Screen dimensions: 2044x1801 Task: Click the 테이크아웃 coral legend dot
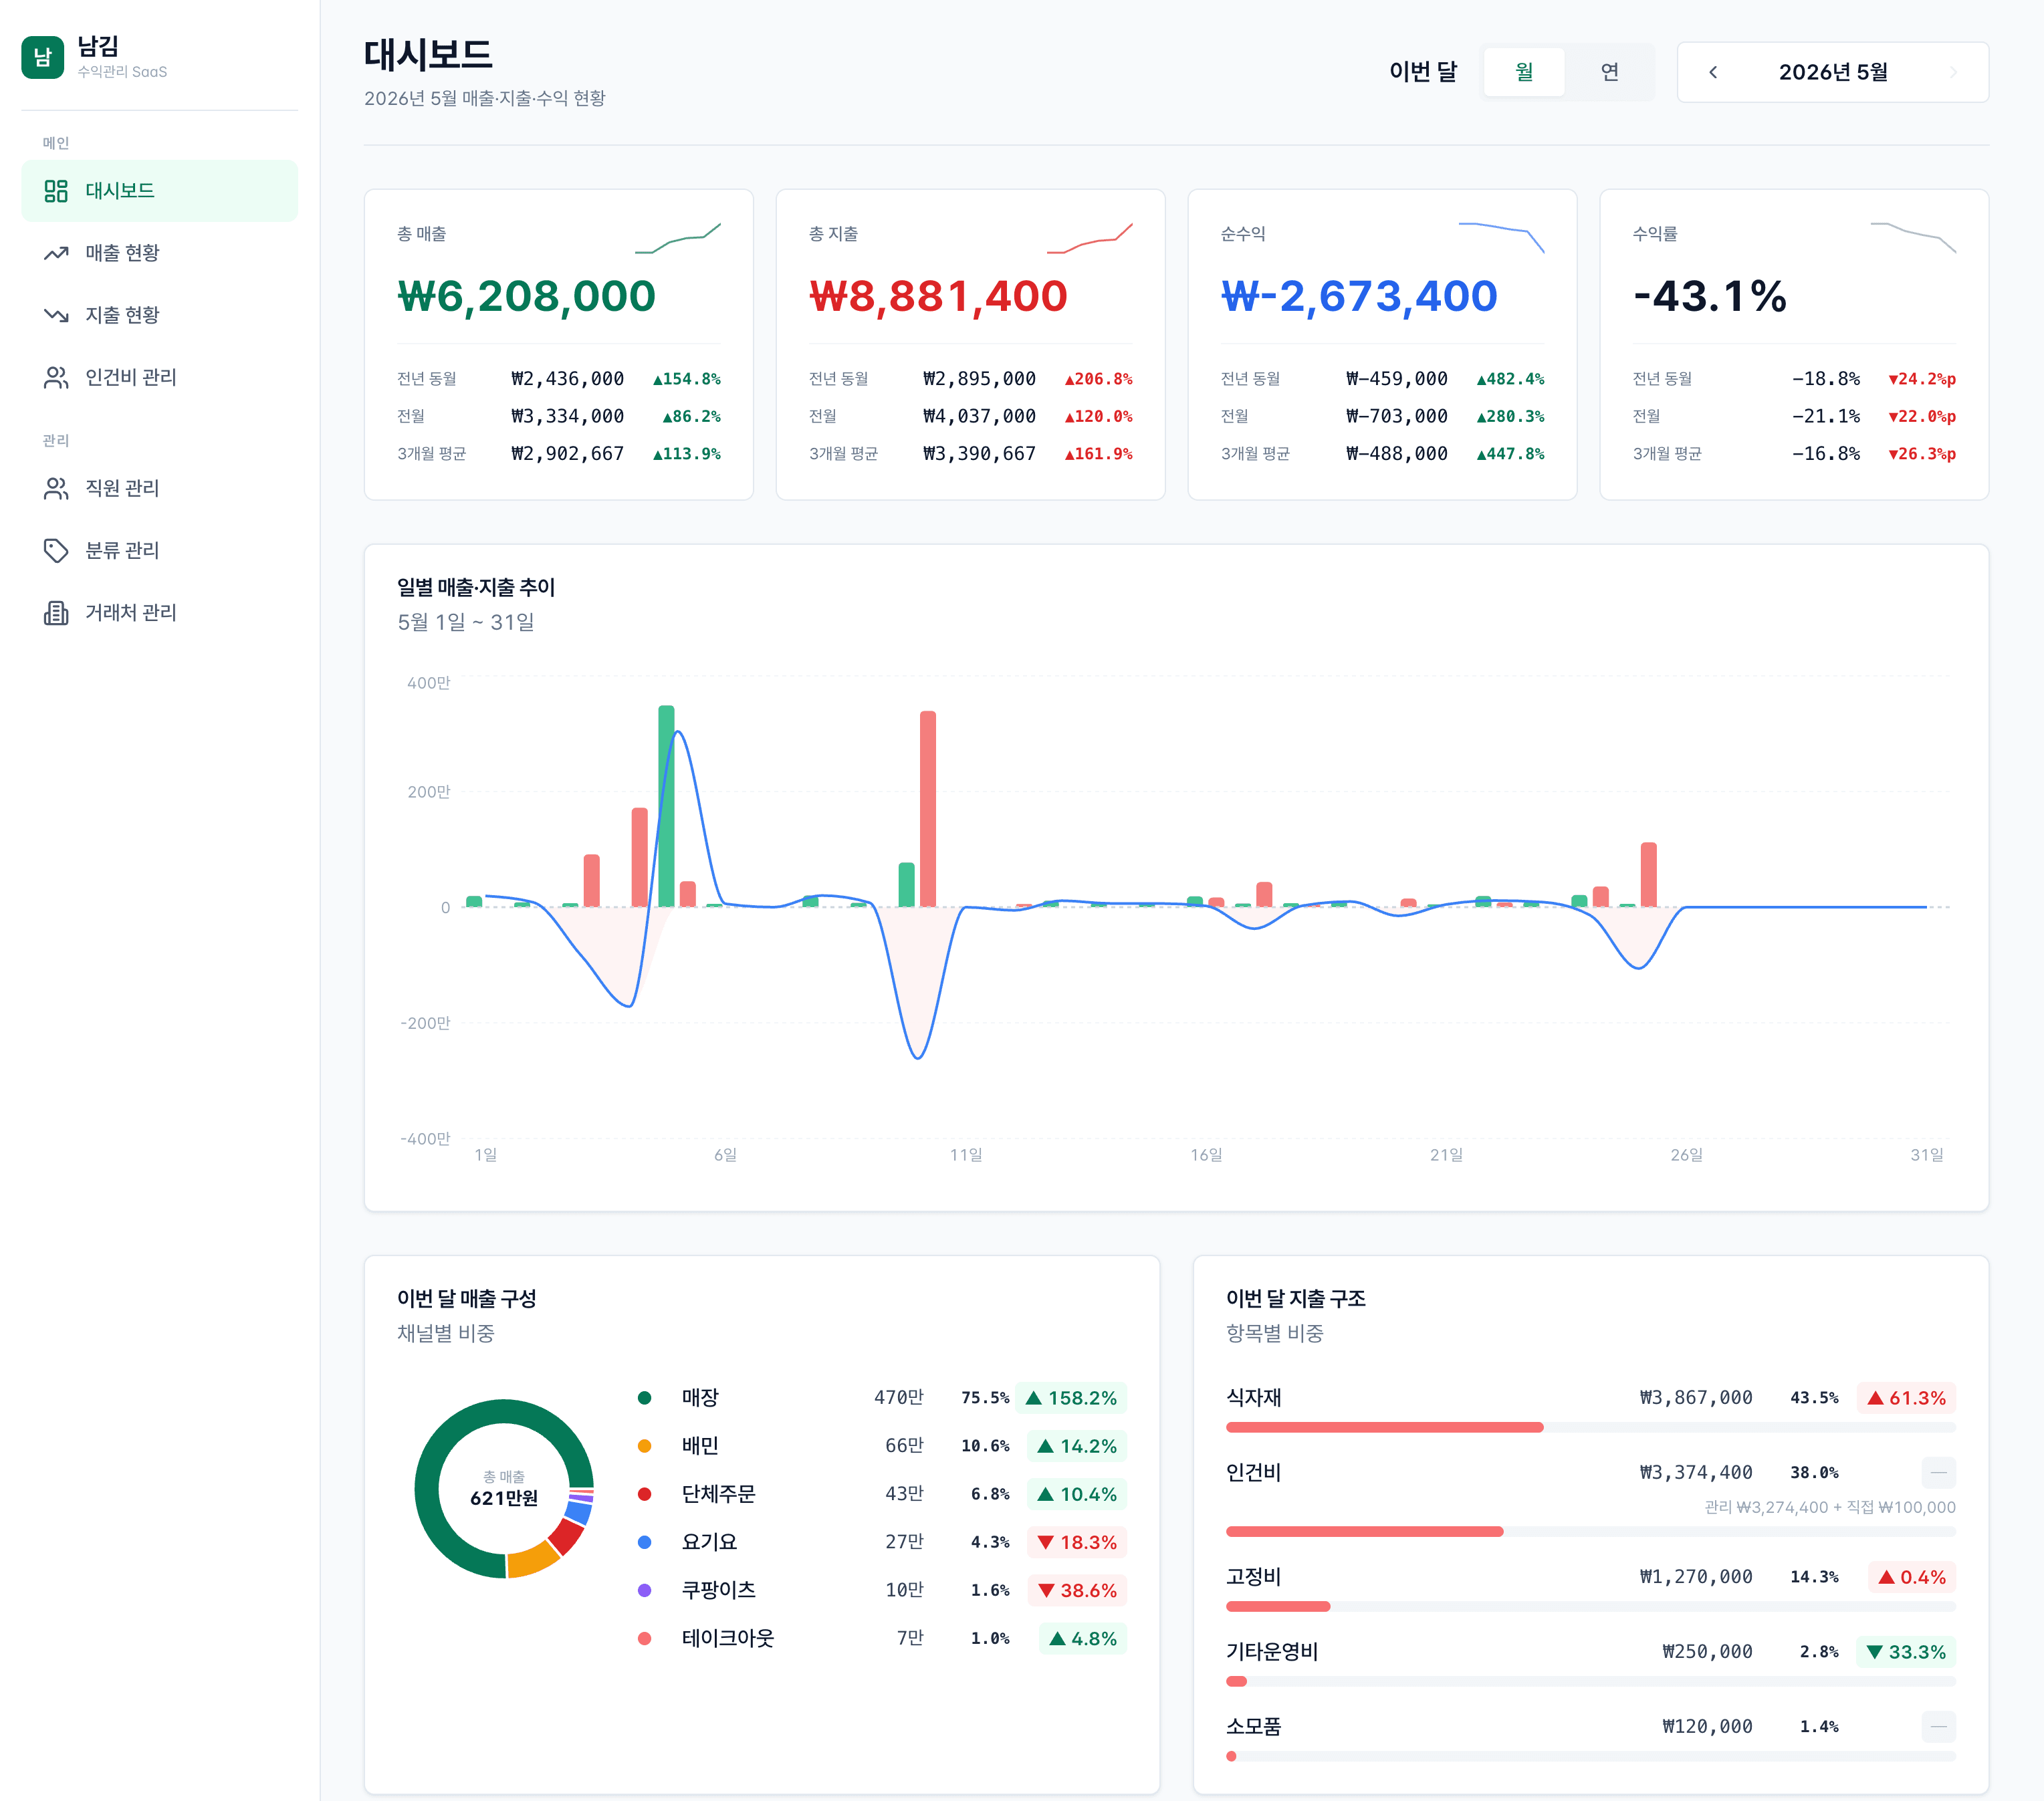(645, 1638)
